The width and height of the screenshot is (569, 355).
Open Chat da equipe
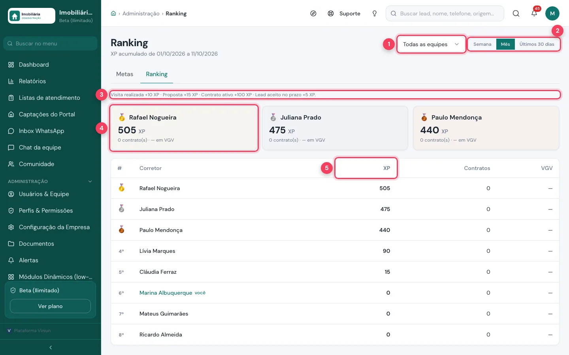pyautogui.click(x=51, y=148)
